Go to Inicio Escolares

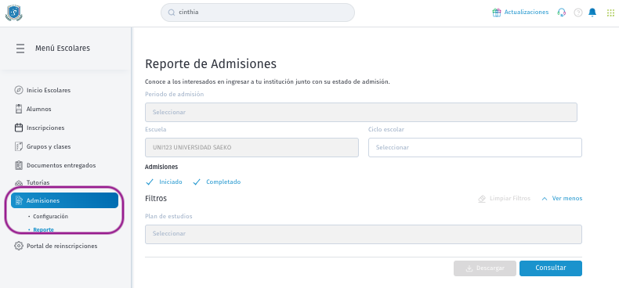point(49,90)
